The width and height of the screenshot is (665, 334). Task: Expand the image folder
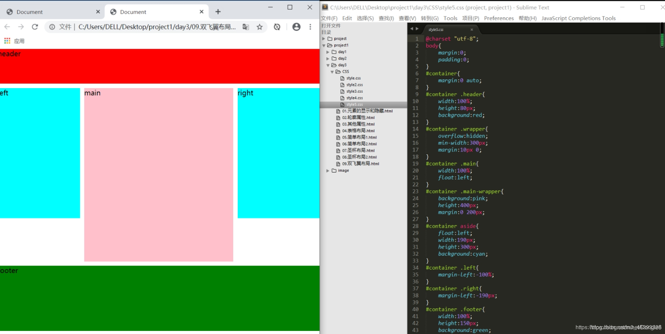[x=328, y=170]
